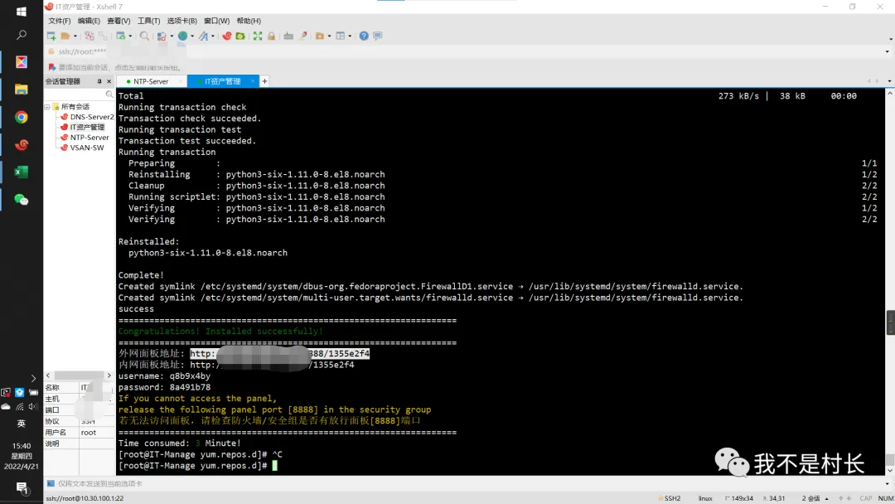Pin the session manager panel
Viewport: 895px width, 504px height.
99,81
